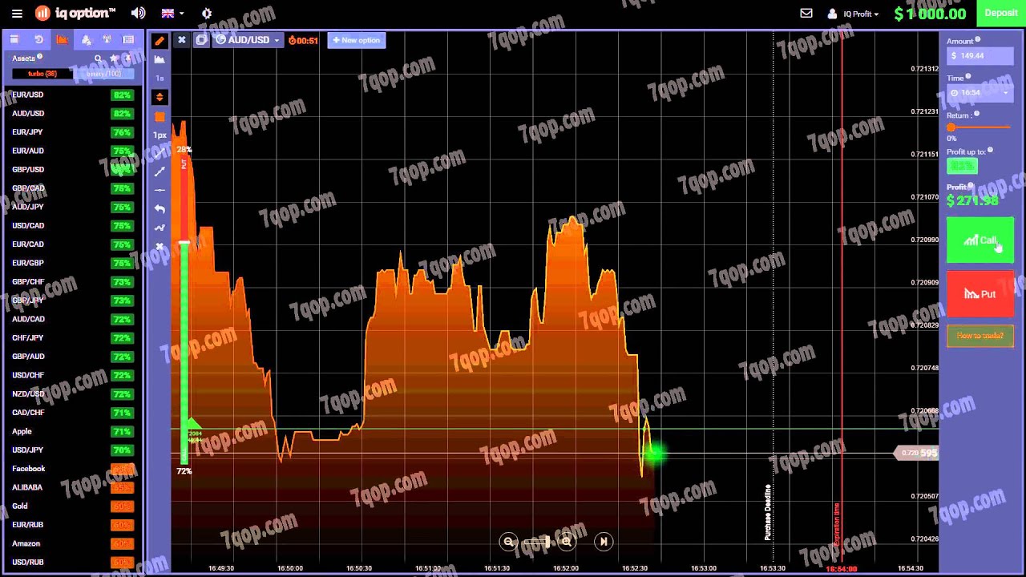Viewport: 1026px width, 577px height.
Task: Open the news tab icon
Action: point(128,39)
